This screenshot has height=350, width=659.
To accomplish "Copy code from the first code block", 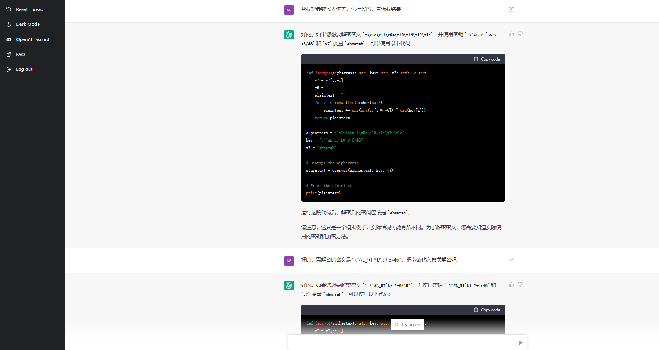I will click(x=487, y=59).
